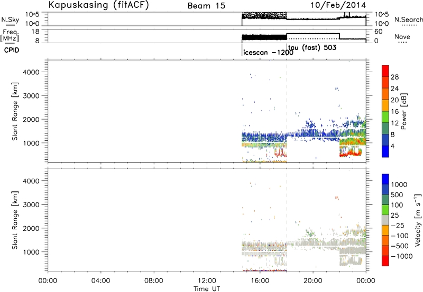Click the 500 value on Velocity color bar

pos(397,195)
